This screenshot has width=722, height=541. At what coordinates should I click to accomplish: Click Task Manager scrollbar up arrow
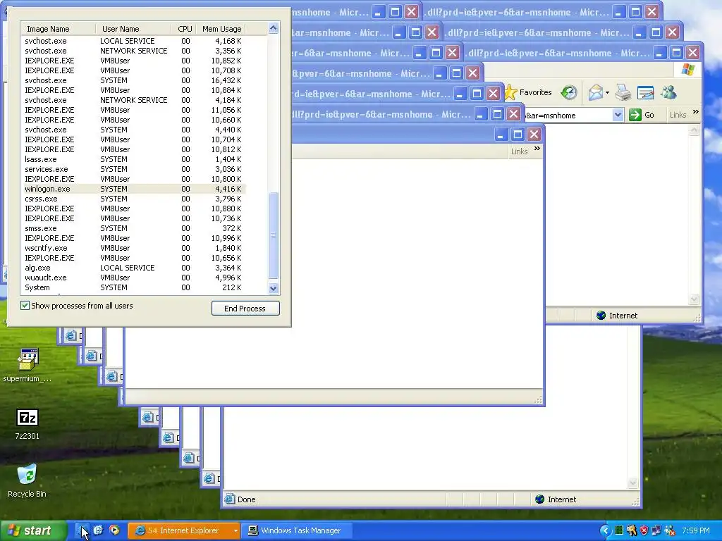click(x=274, y=28)
